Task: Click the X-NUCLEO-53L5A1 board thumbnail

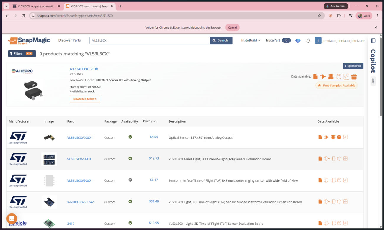Action: 49,202
